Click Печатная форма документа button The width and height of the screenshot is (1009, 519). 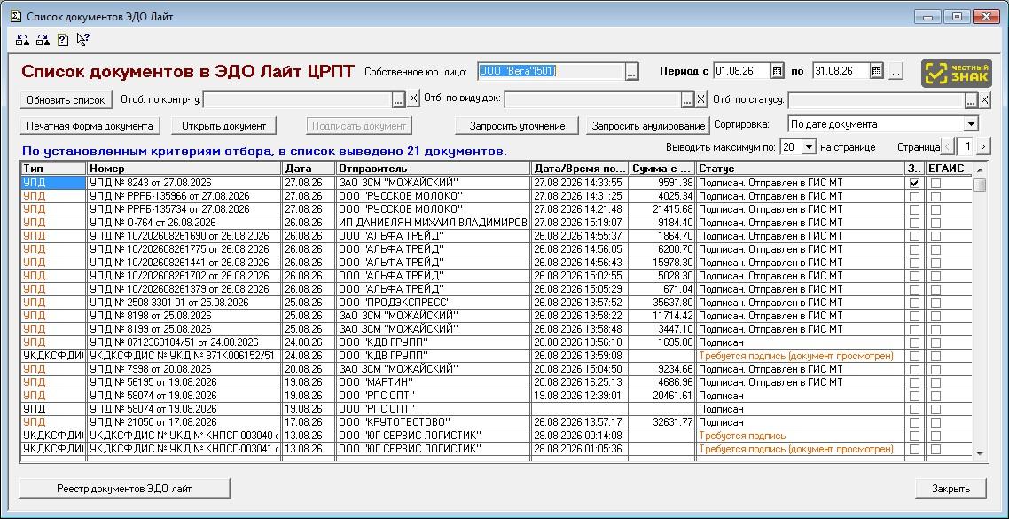tap(90, 126)
